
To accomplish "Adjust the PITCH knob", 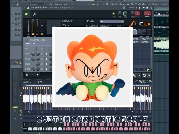I will click(x=132, y=13).
